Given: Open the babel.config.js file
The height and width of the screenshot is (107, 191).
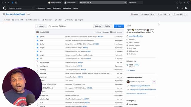Looking at the screenshot, I should tap(44, 99).
